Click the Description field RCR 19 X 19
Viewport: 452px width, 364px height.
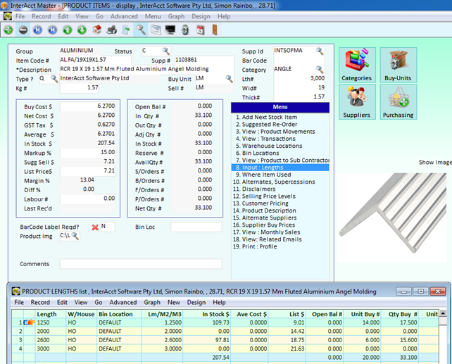pos(146,69)
